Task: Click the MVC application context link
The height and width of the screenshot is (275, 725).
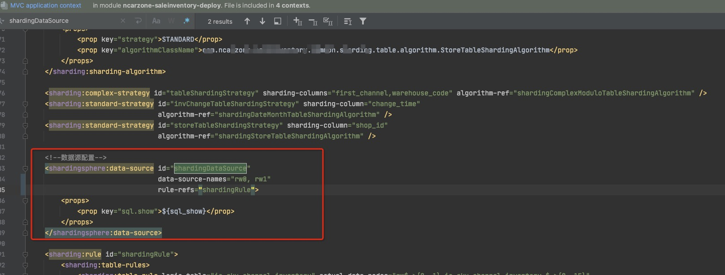Action: [x=46, y=5]
